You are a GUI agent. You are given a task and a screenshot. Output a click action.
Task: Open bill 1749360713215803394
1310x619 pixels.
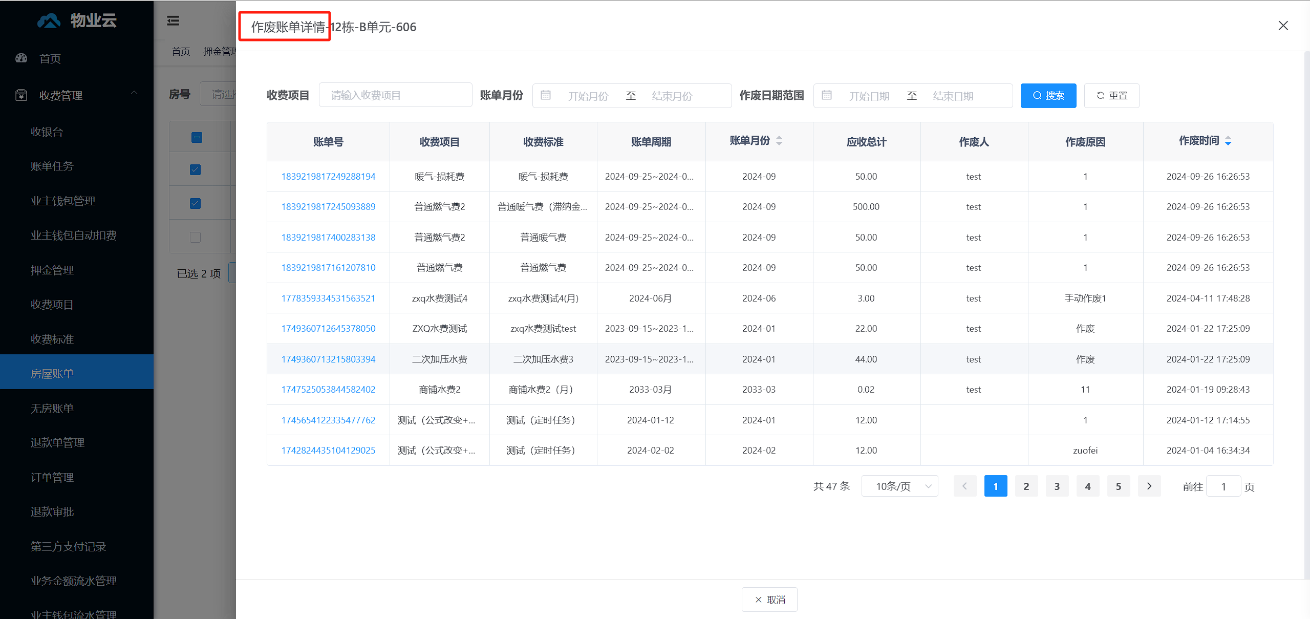[x=328, y=359]
